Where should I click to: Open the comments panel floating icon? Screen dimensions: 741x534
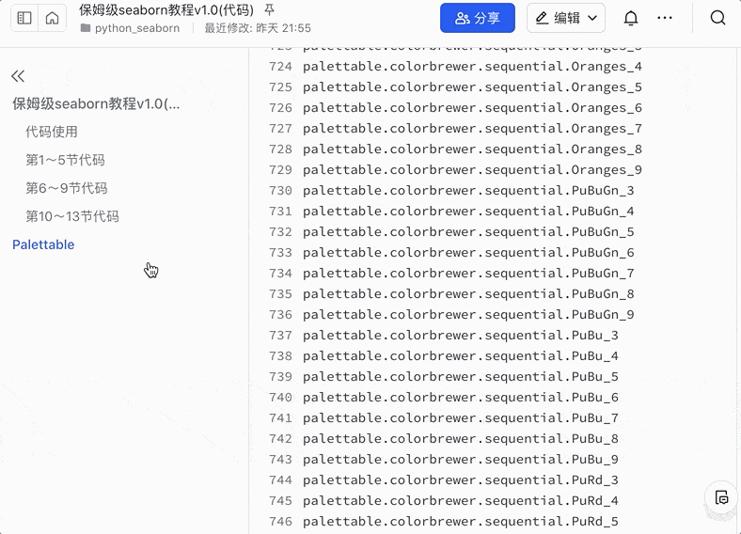721,497
